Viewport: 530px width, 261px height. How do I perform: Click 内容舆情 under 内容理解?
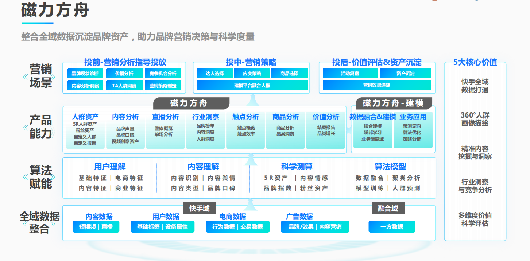[221, 178]
